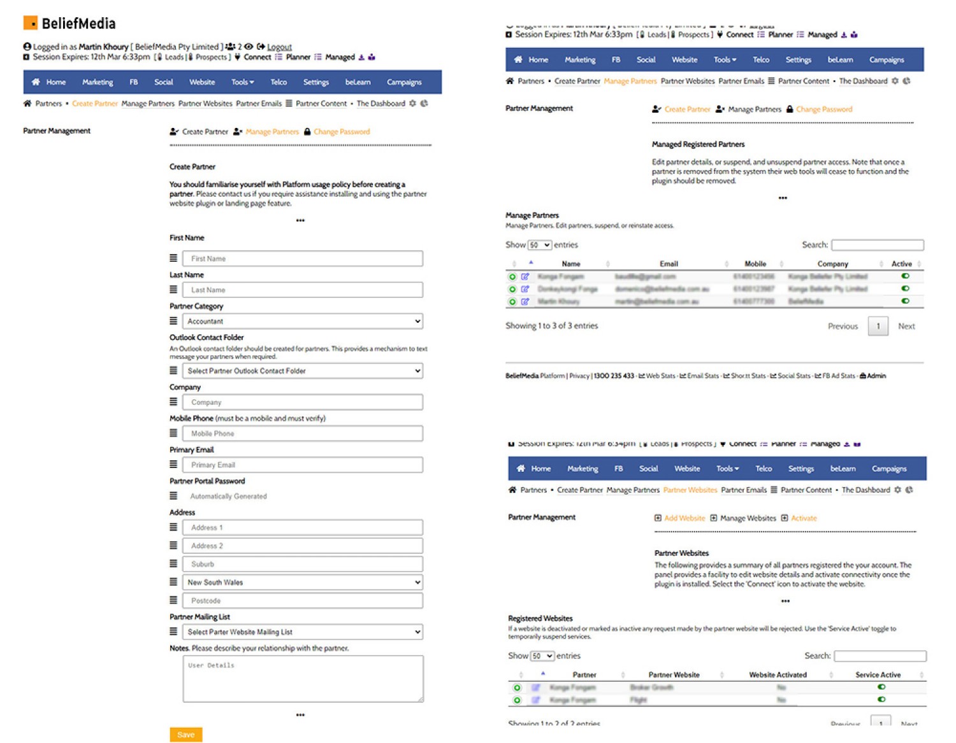Viewport: 956px width, 743px height.
Task: Open the New South Wales state dropdown
Action: click(303, 582)
